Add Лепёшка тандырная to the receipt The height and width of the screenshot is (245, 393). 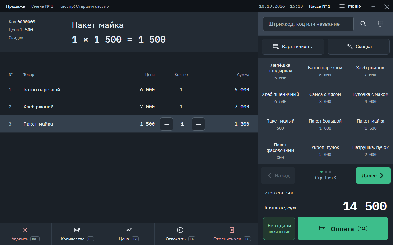[x=280, y=71]
